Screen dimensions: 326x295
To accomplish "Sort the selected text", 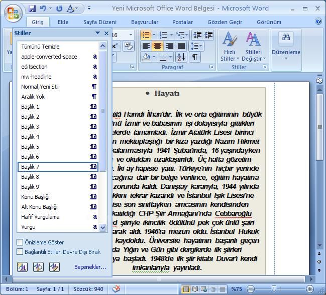I will click(181, 57).
